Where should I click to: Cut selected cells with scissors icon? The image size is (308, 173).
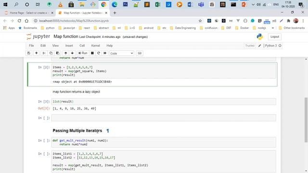point(44,53)
